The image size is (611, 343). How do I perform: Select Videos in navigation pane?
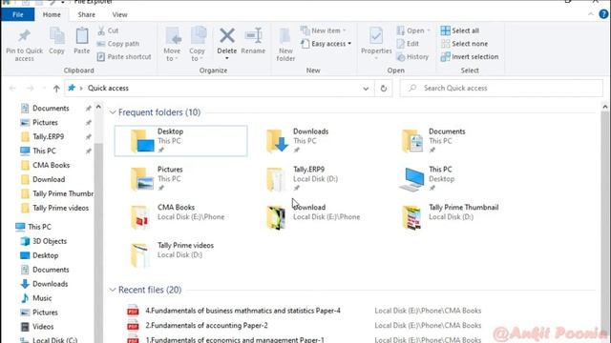[x=43, y=327]
